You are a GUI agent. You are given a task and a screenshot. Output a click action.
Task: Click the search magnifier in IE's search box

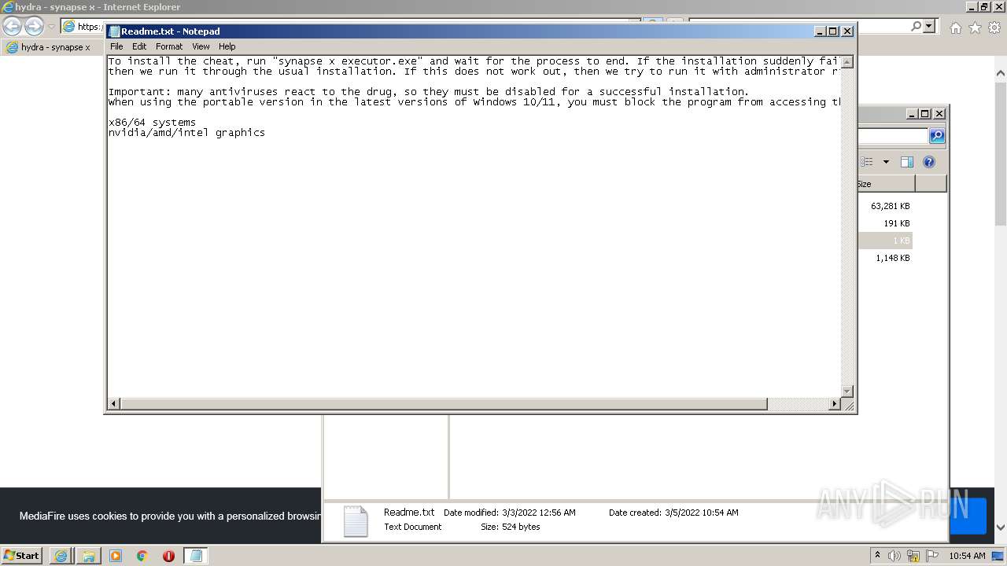point(917,27)
